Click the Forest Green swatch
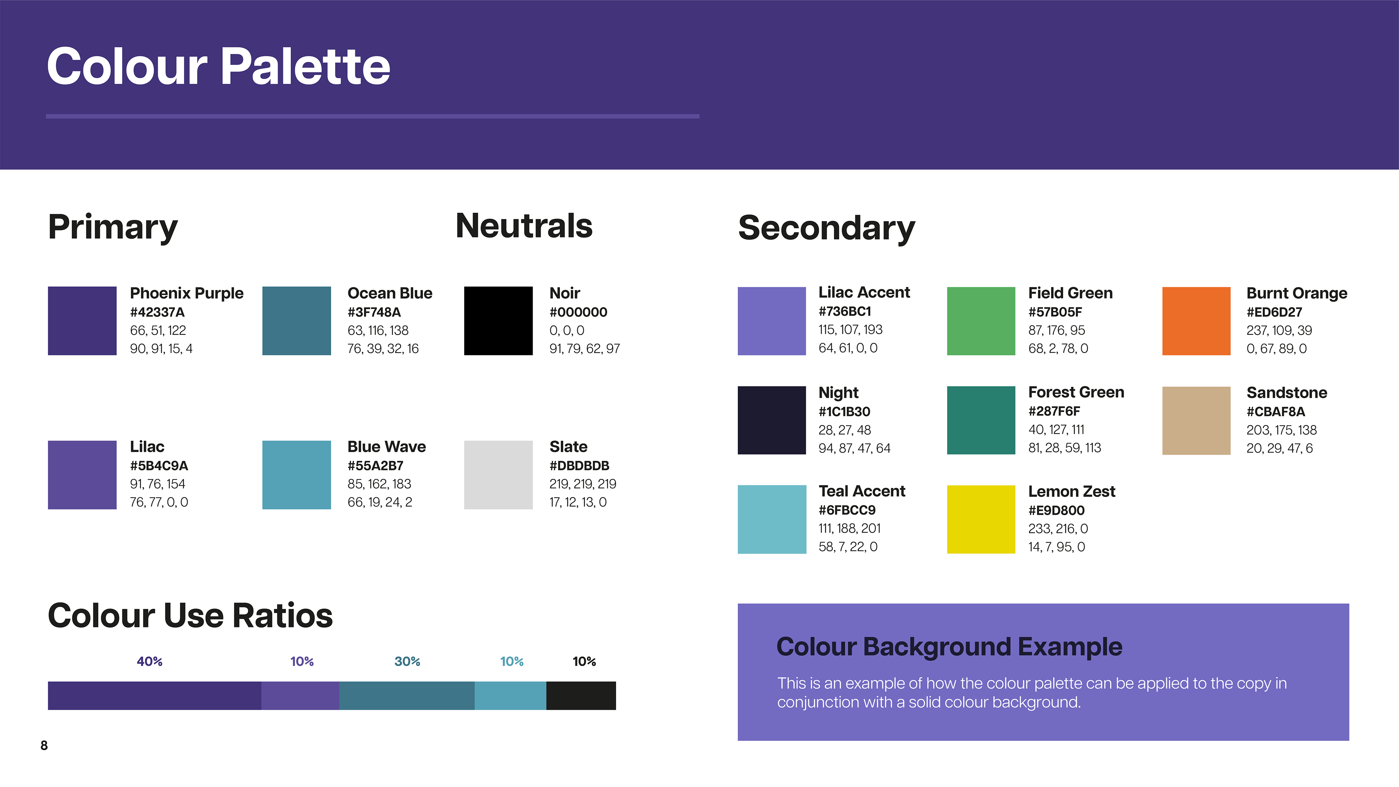 click(981, 420)
